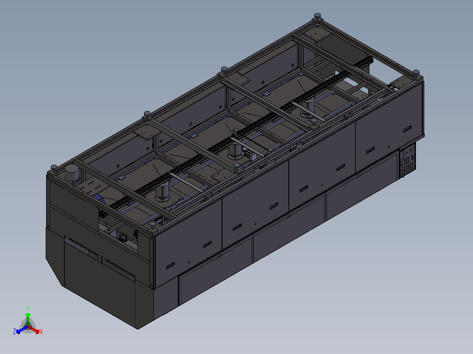473x354 pixels.
Task: Click the green Y axis of the orientation triad
Action: pos(28,320)
